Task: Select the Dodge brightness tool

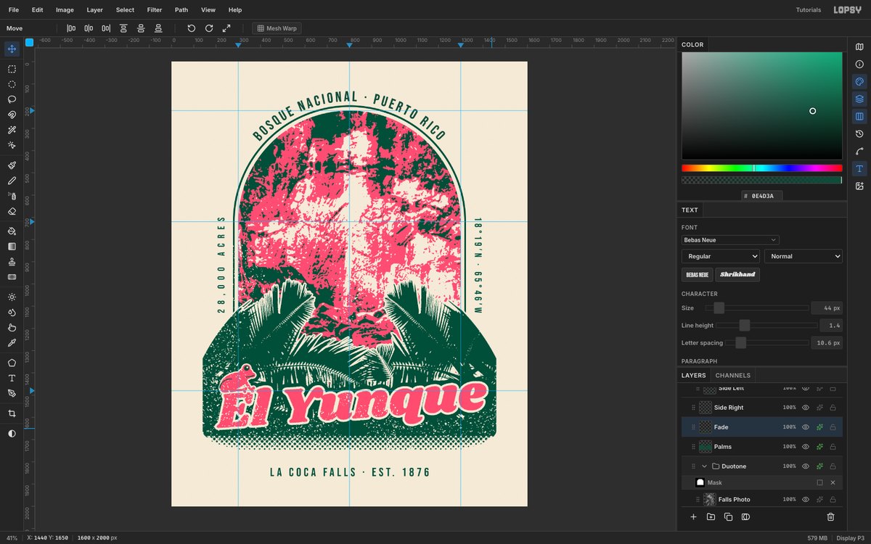Action: [12, 297]
